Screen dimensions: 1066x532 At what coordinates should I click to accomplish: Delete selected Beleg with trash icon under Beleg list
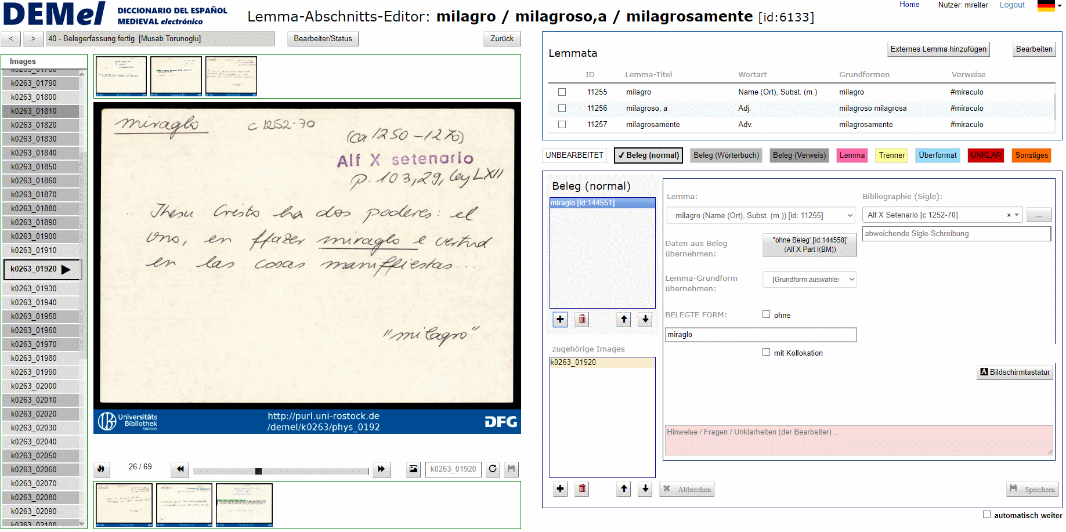coord(582,319)
